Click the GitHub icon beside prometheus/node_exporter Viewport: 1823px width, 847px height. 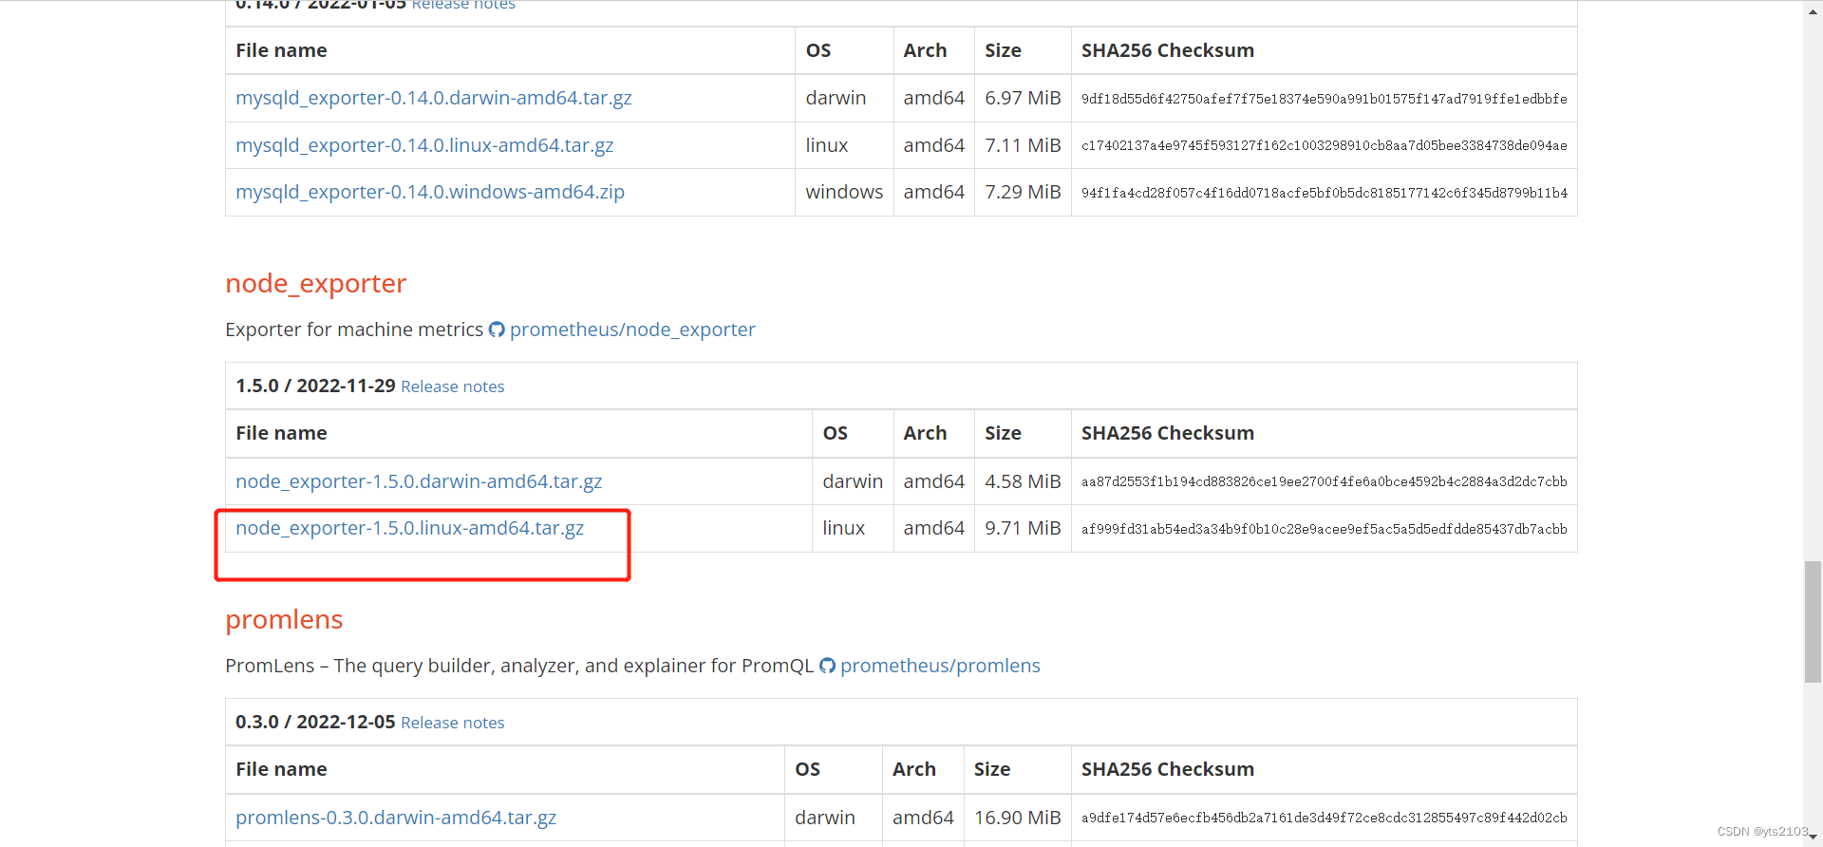[497, 329]
